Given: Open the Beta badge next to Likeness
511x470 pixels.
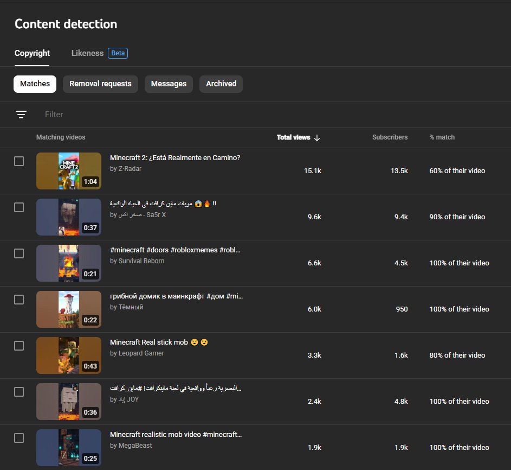Looking at the screenshot, I should point(118,53).
